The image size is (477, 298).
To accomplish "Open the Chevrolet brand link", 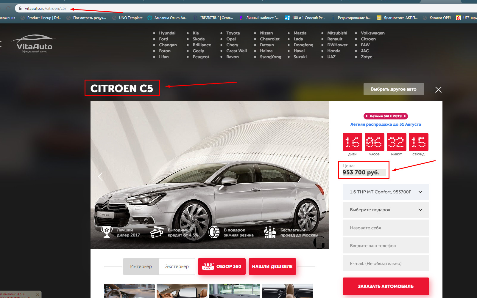I will (x=270, y=39).
